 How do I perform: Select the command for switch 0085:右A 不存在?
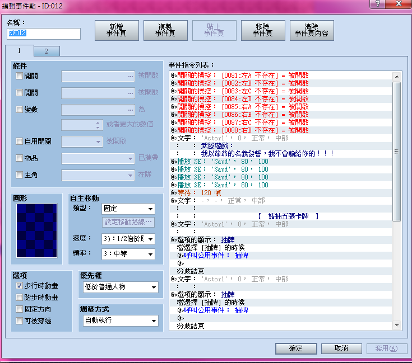[x=281, y=107]
